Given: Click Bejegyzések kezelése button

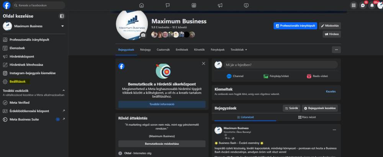Looking at the screenshot, I should coord(320,108).
